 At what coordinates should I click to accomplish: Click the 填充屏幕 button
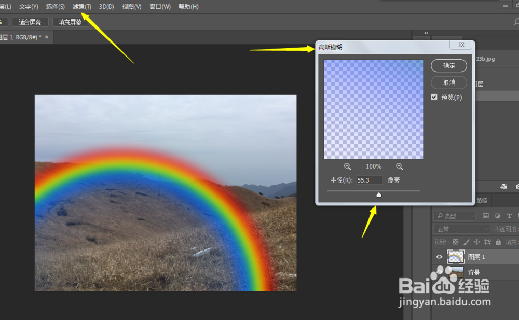[x=70, y=22]
